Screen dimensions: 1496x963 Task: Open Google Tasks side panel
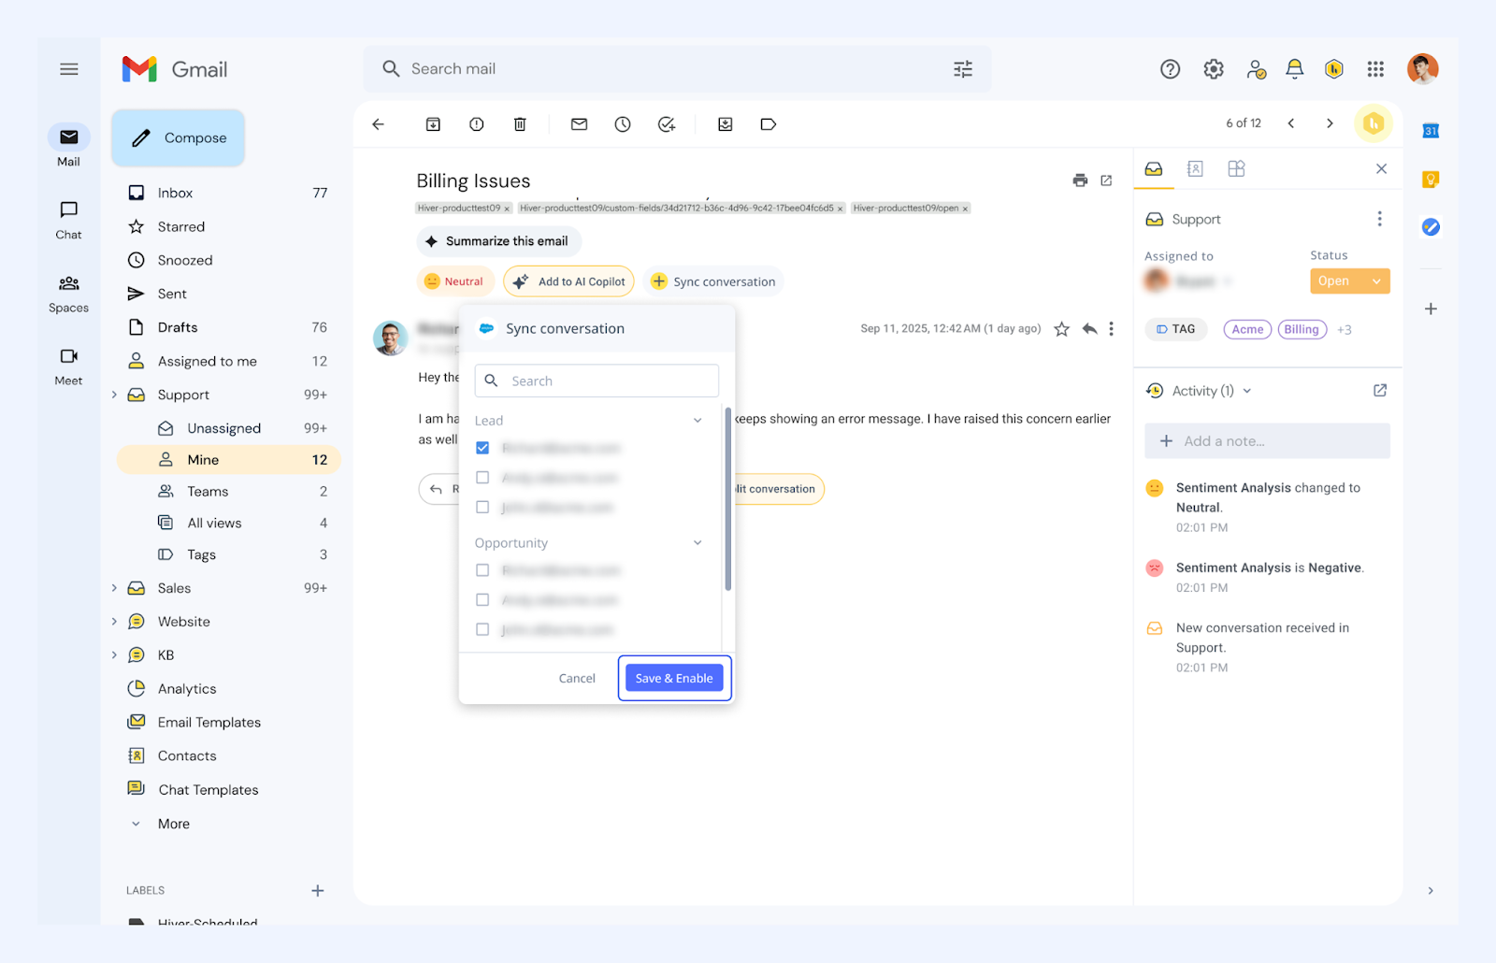point(1431,227)
